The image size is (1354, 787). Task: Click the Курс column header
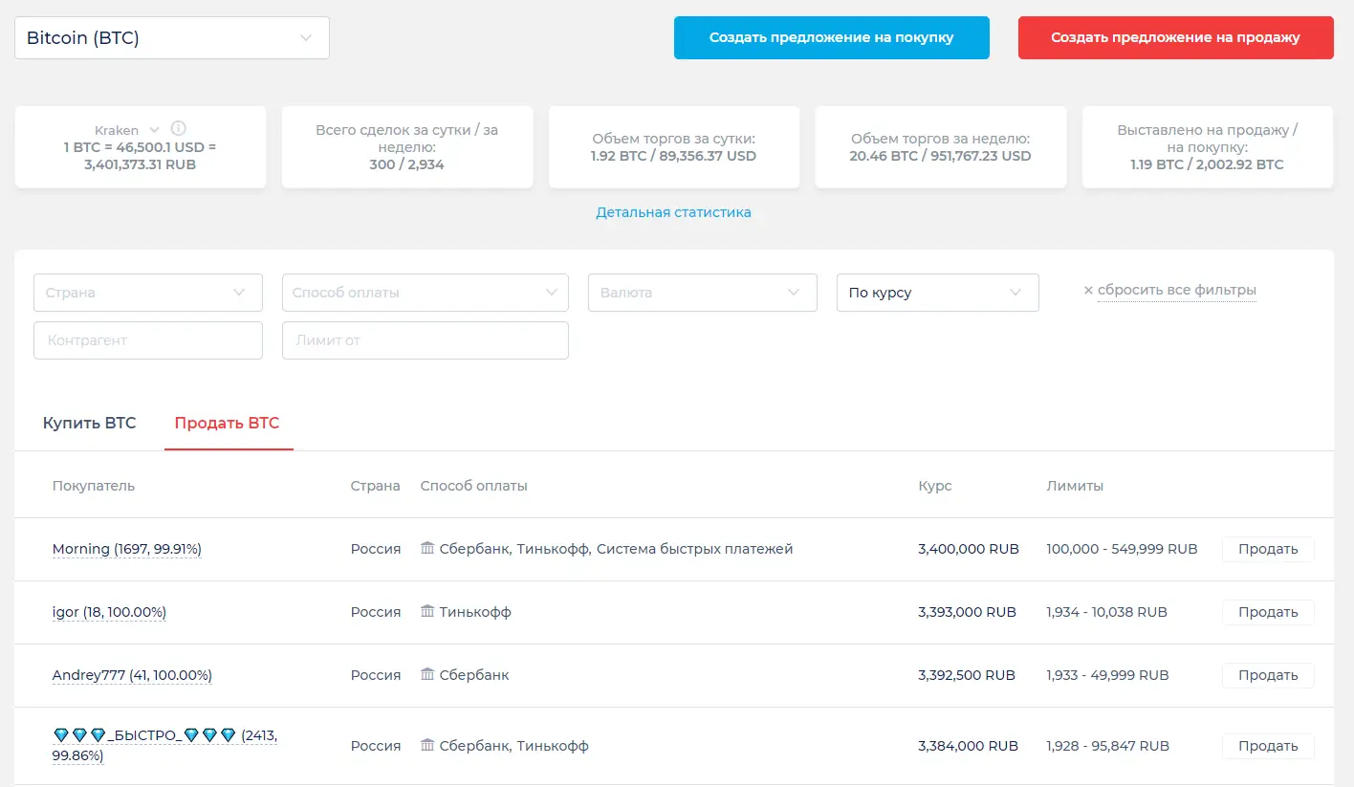click(935, 486)
